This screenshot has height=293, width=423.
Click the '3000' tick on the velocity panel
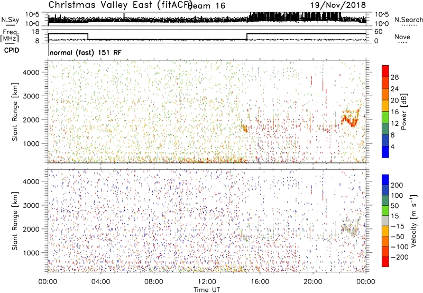point(31,205)
